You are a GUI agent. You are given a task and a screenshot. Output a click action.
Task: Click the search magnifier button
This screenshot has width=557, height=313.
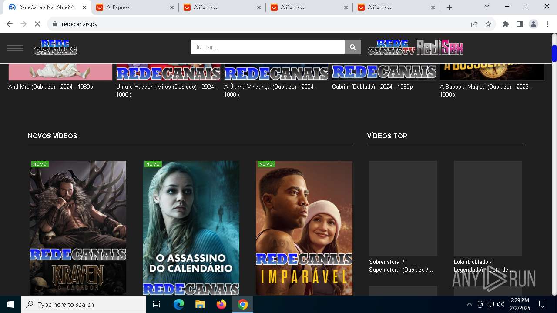tap(353, 47)
